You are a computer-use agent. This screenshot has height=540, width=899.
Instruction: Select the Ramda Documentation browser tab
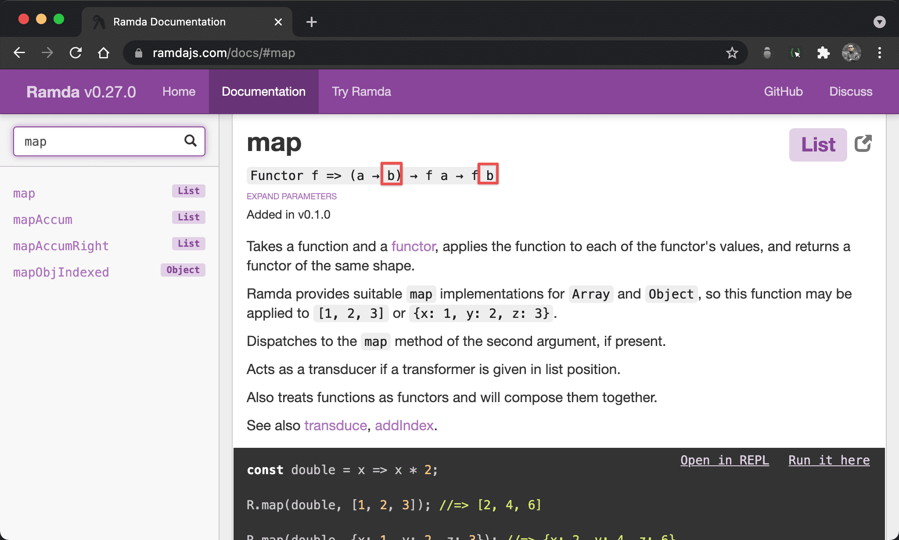[x=187, y=22]
